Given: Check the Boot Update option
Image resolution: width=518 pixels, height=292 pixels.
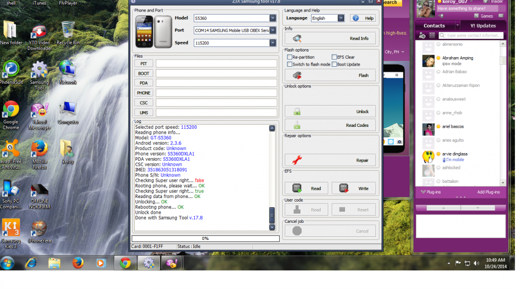Looking at the screenshot, I should (334, 65).
